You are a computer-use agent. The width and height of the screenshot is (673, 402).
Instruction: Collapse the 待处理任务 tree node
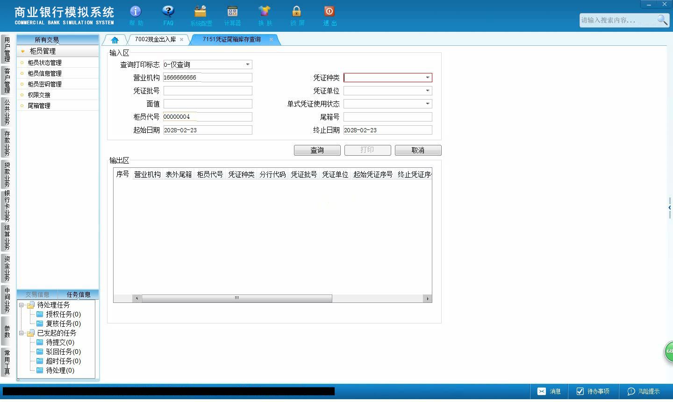pyautogui.click(x=21, y=305)
